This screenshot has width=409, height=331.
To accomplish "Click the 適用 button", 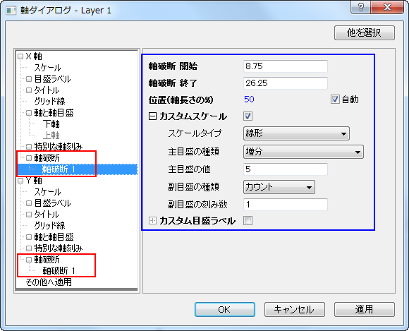I will tap(365, 310).
